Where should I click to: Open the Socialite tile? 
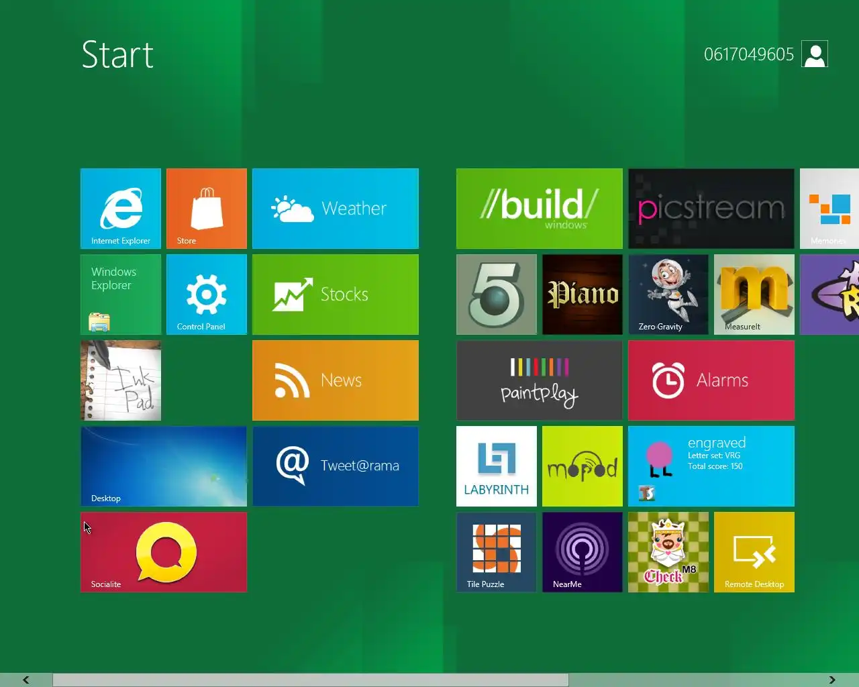pyautogui.click(x=164, y=552)
